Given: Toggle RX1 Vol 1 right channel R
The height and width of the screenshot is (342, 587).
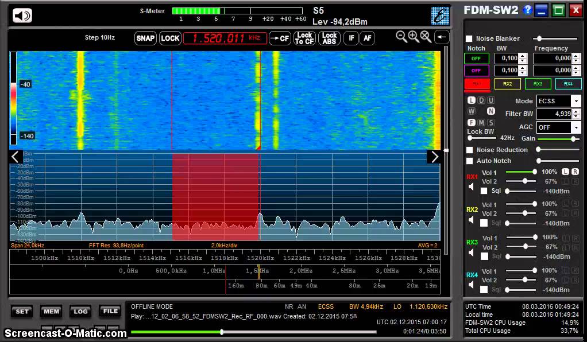Looking at the screenshot, I should pyautogui.click(x=575, y=172).
